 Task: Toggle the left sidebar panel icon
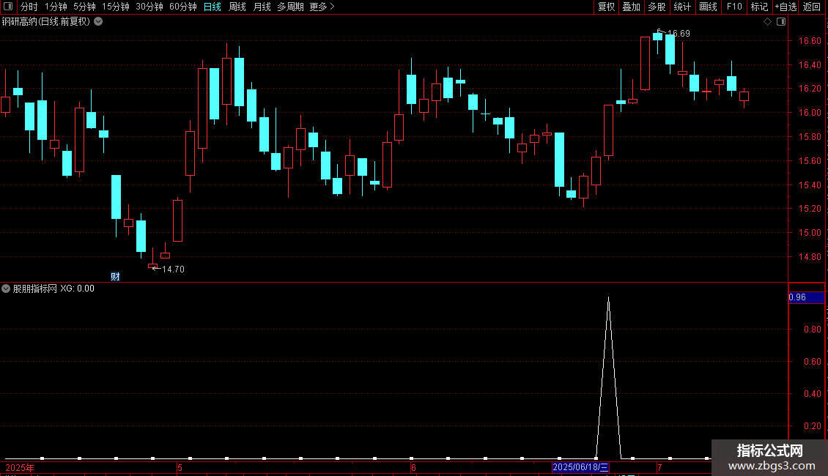[x=8, y=7]
